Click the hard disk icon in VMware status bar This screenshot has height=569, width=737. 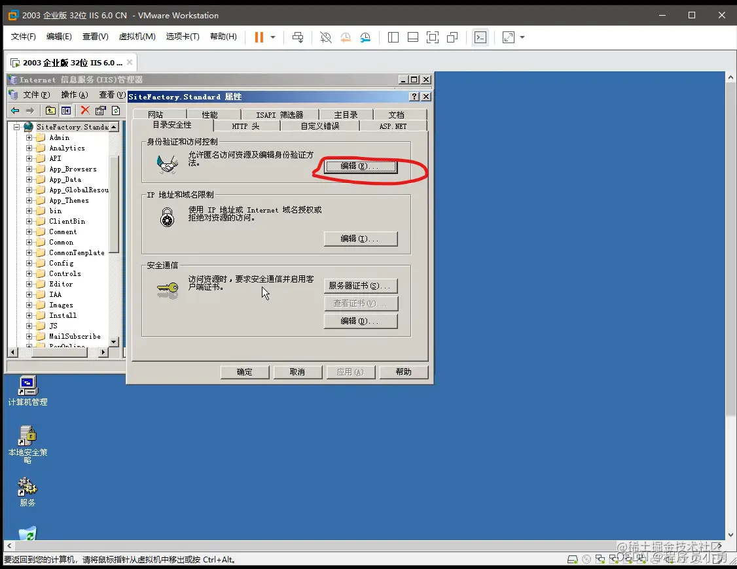point(573,559)
